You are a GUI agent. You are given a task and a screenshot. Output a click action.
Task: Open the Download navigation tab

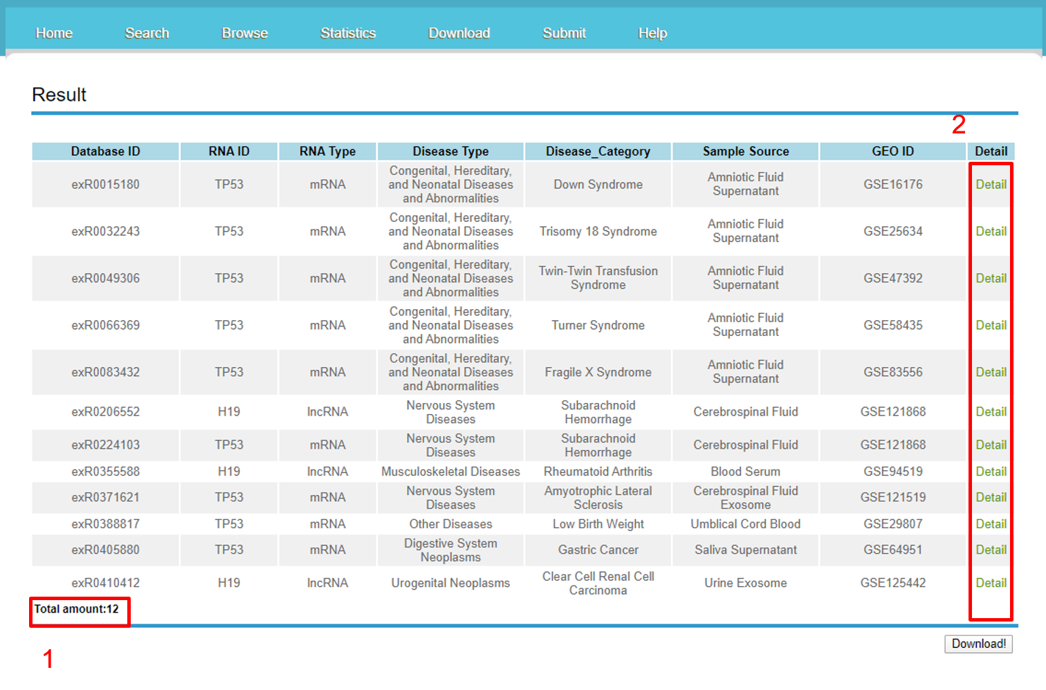[x=459, y=33]
